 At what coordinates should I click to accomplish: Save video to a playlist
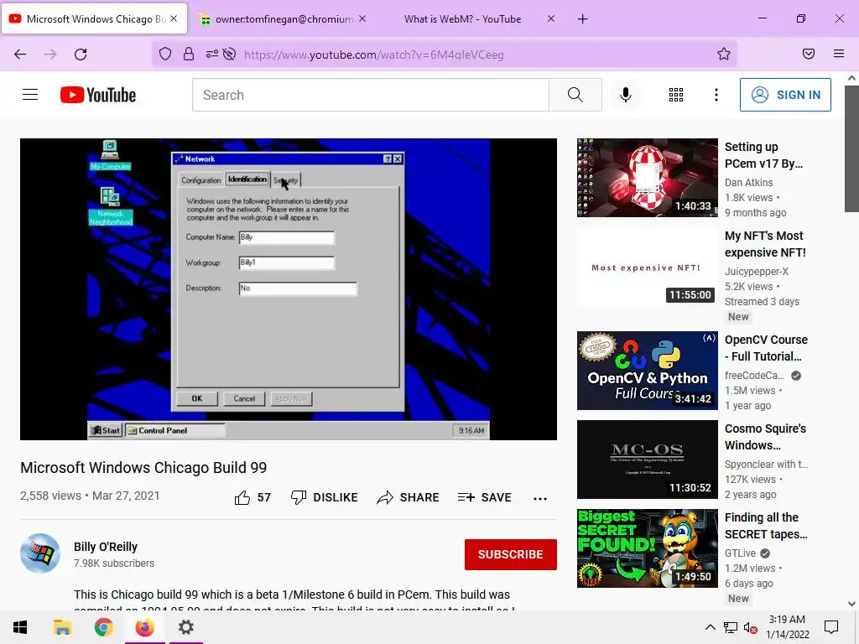coord(485,497)
